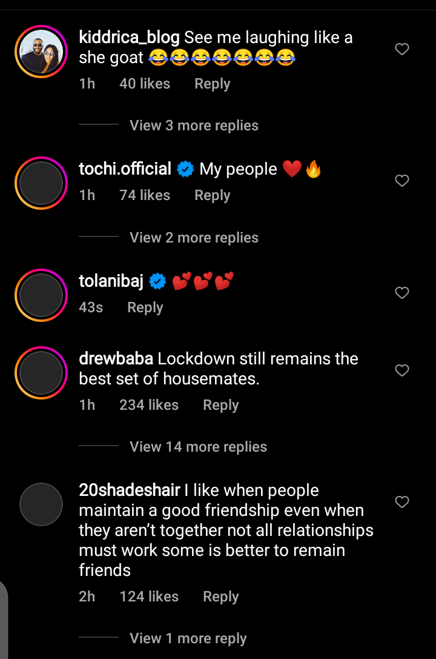The image size is (436, 659).
Task: Heart drewbaba's Lockdown housemates comment
Action: [402, 370]
